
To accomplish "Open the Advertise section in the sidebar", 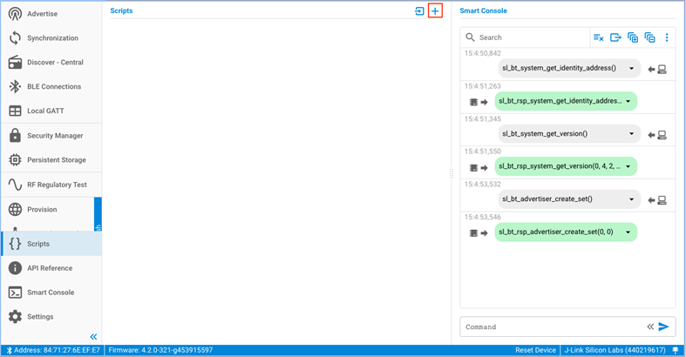I will point(42,14).
